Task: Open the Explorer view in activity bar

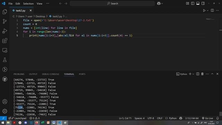Action: (x=5, y=12)
